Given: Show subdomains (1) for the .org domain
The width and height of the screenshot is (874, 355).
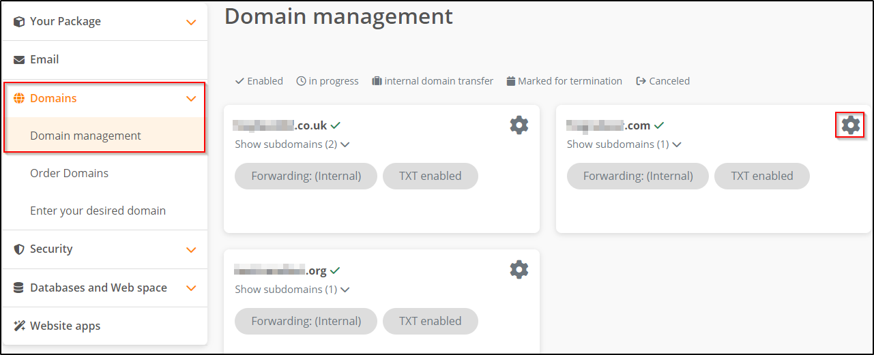Looking at the screenshot, I should [292, 290].
